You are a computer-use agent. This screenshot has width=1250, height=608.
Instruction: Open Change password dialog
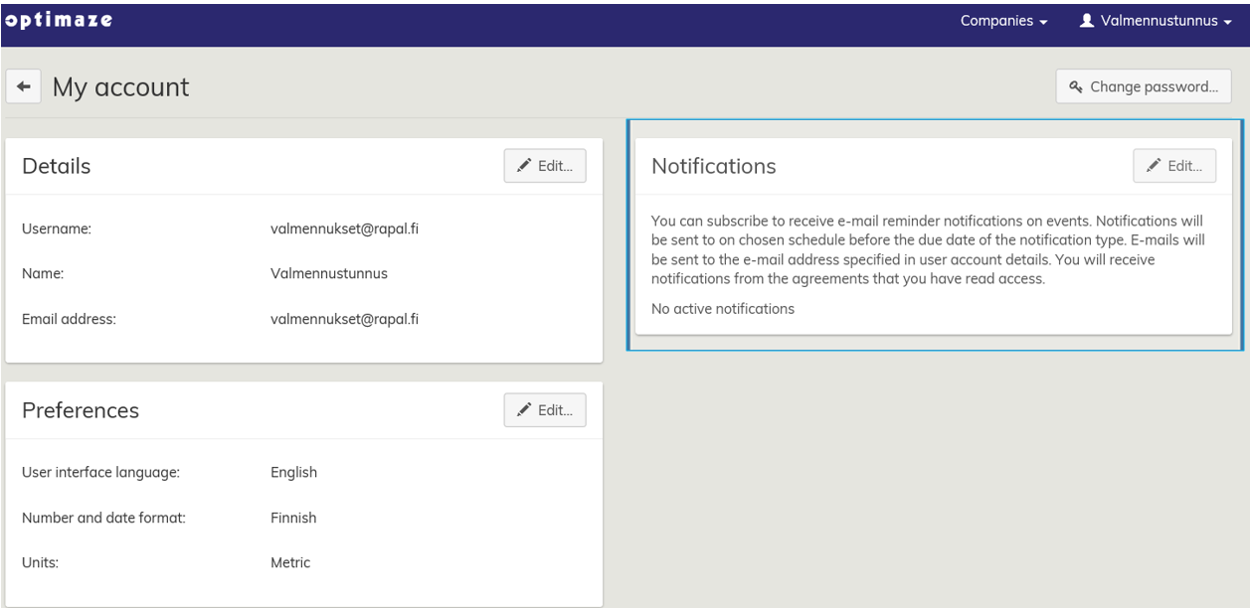click(1144, 87)
